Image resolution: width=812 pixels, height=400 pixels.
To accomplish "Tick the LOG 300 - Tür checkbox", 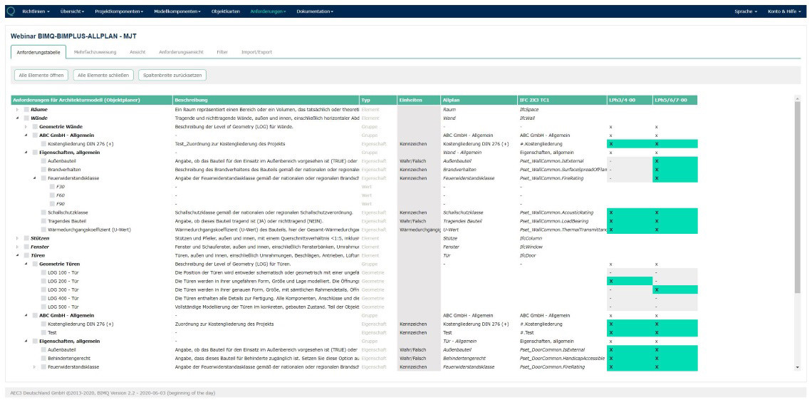I will click(x=43, y=289).
